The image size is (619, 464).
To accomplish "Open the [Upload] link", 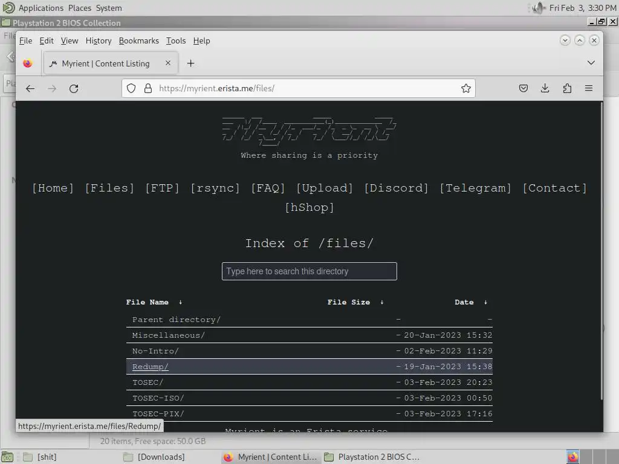I will [325, 188].
